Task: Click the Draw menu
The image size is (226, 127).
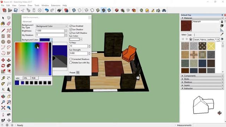Action: pos(30,5)
